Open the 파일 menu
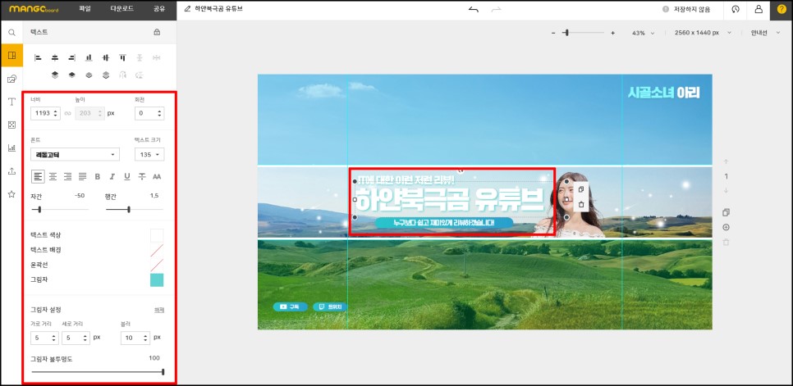Image resolution: width=793 pixels, height=386 pixels. [x=85, y=9]
